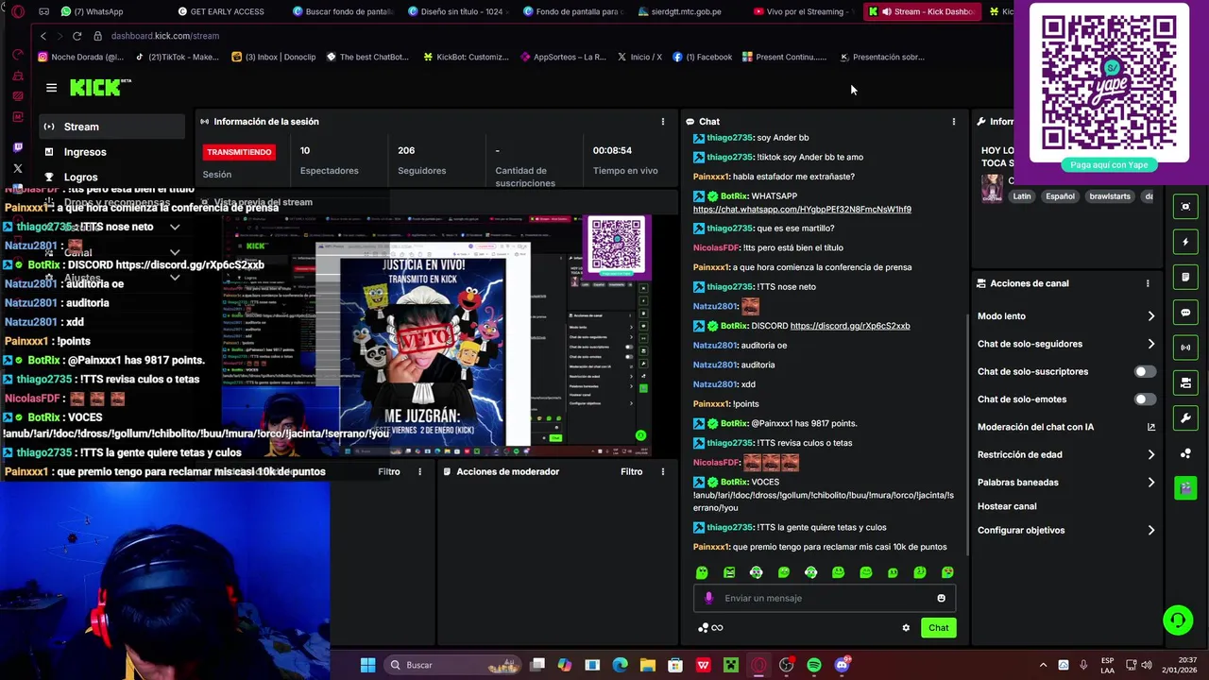Open Información de la sesión options kebab

[x=663, y=122]
